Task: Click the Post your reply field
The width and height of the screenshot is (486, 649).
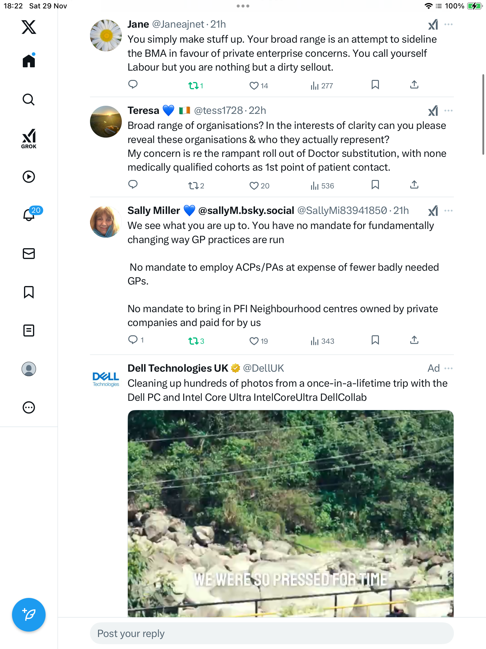Action: [271, 633]
